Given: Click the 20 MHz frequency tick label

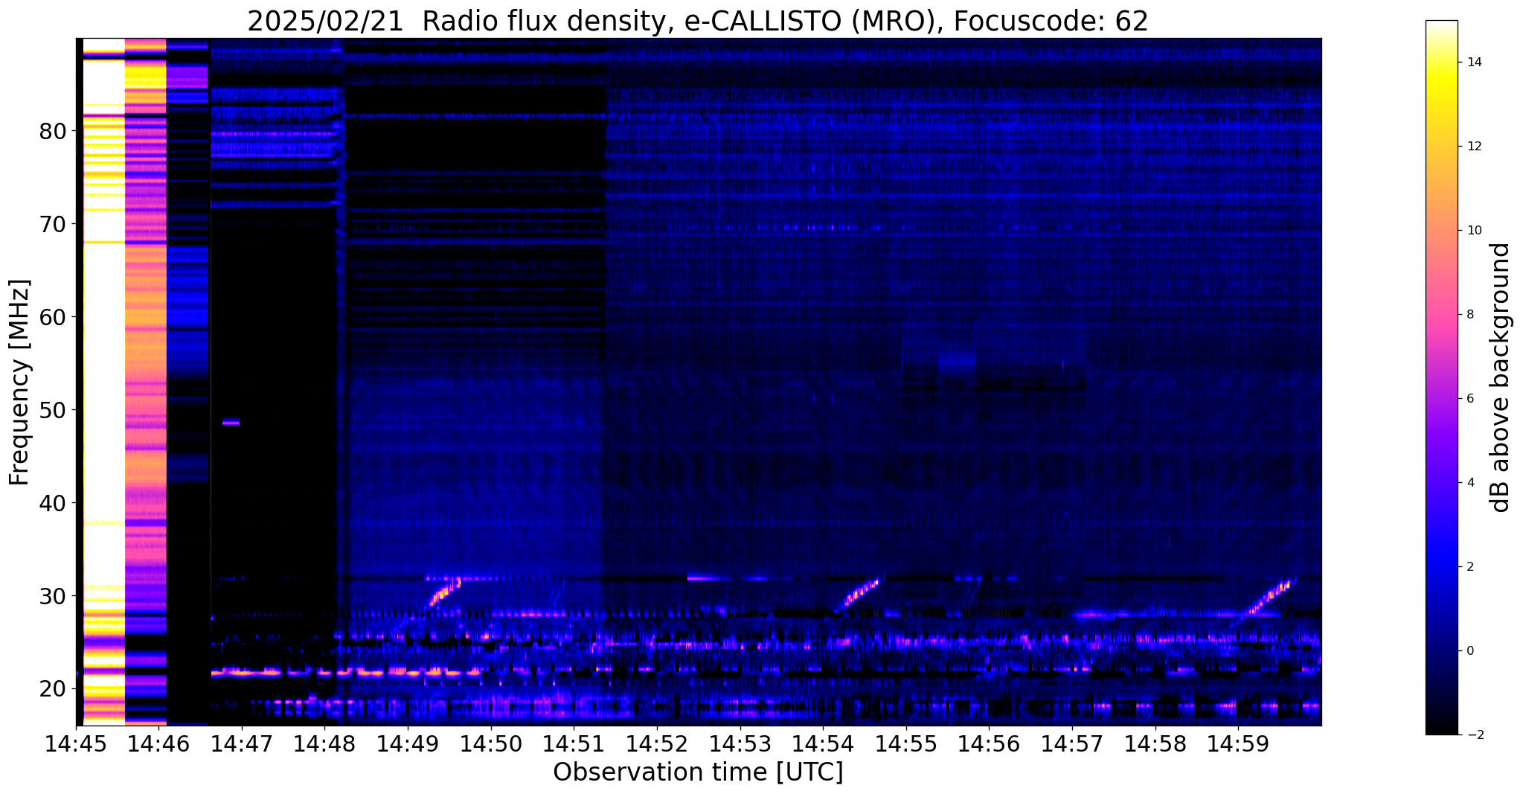Looking at the screenshot, I should point(53,690).
